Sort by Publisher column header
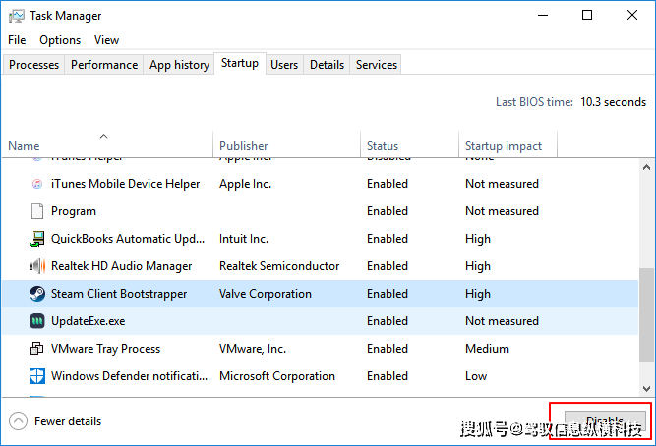This screenshot has height=446, width=656. [x=243, y=146]
